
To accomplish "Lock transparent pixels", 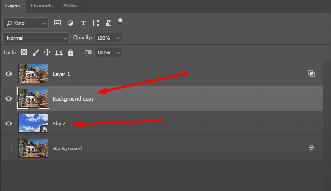I will pos(24,52).
